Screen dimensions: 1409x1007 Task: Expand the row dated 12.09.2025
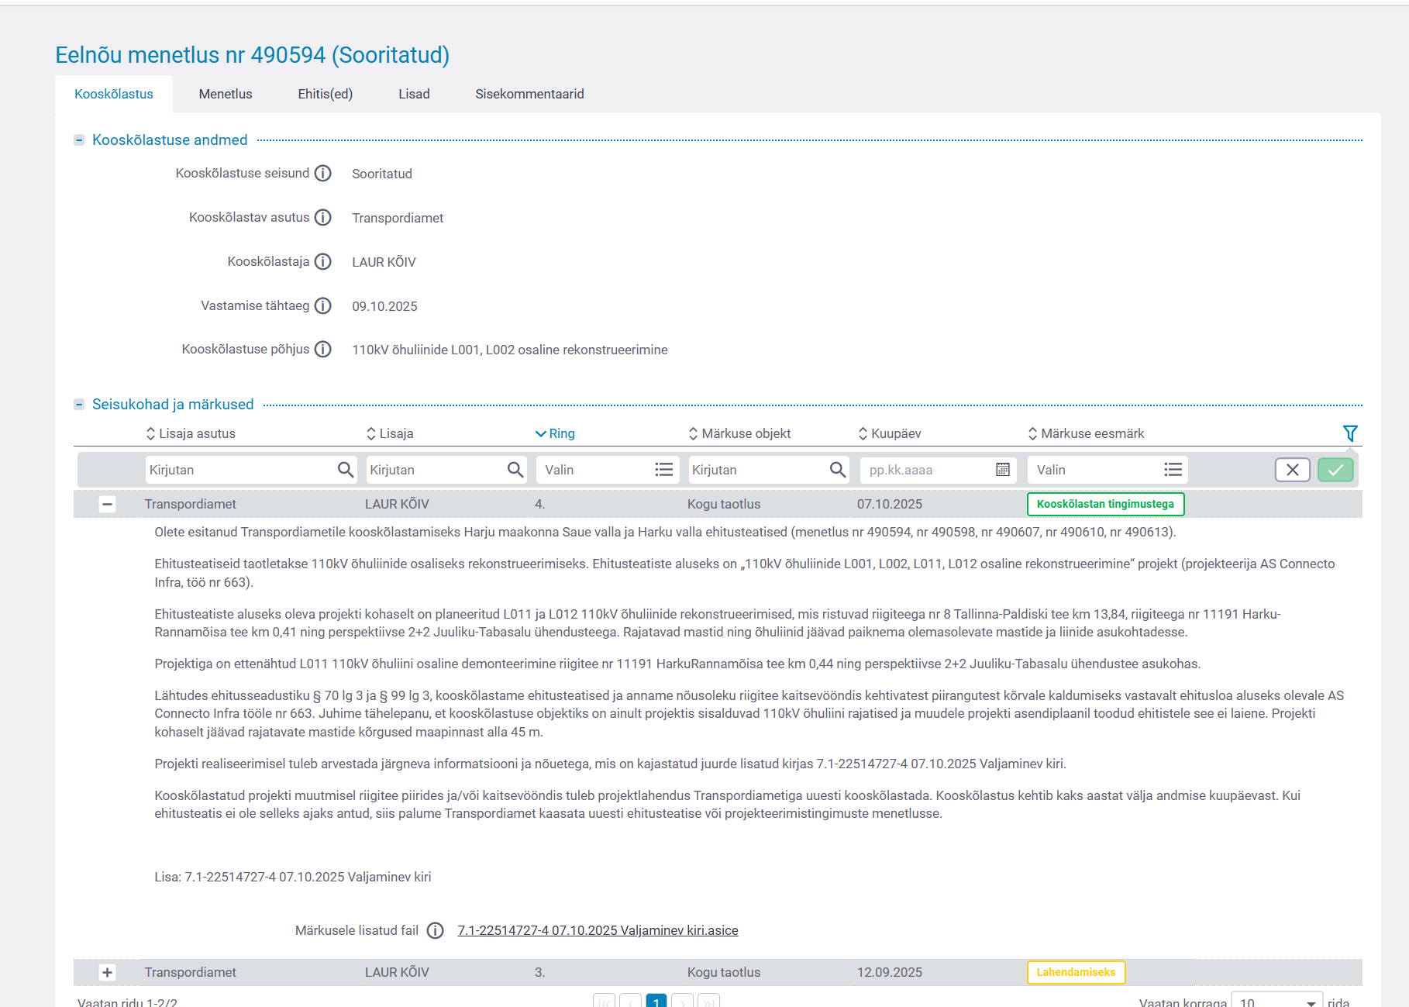tap(108, 972)
